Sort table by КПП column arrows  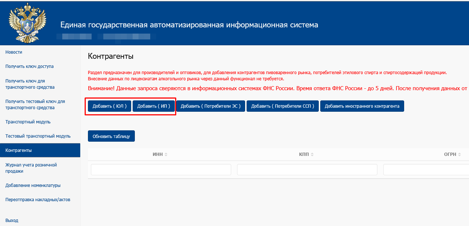pos(312,155)
